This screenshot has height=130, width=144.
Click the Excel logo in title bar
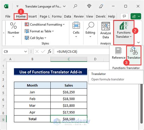[x=6, y=6]
